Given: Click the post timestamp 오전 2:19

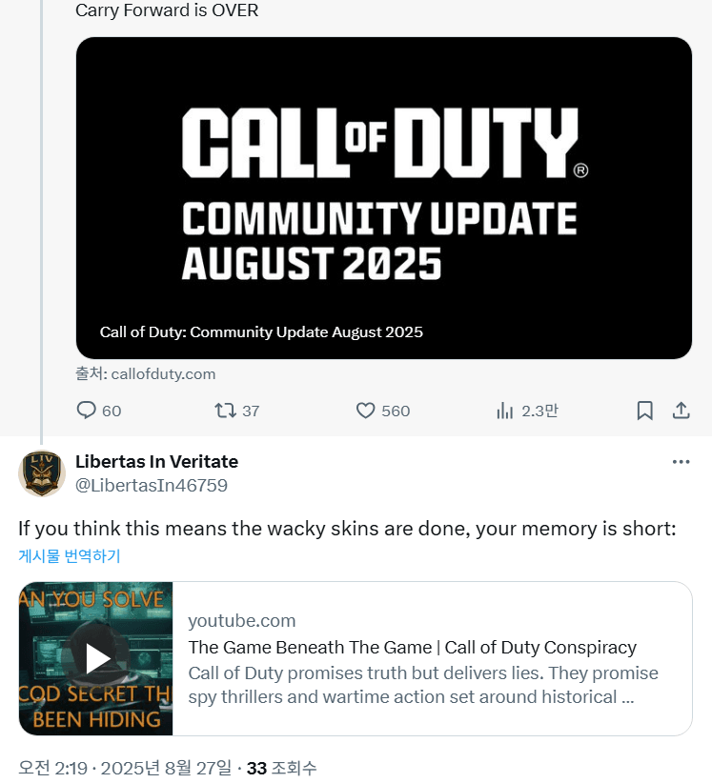Looking at the screenshot, I should [x=53, y=768].
